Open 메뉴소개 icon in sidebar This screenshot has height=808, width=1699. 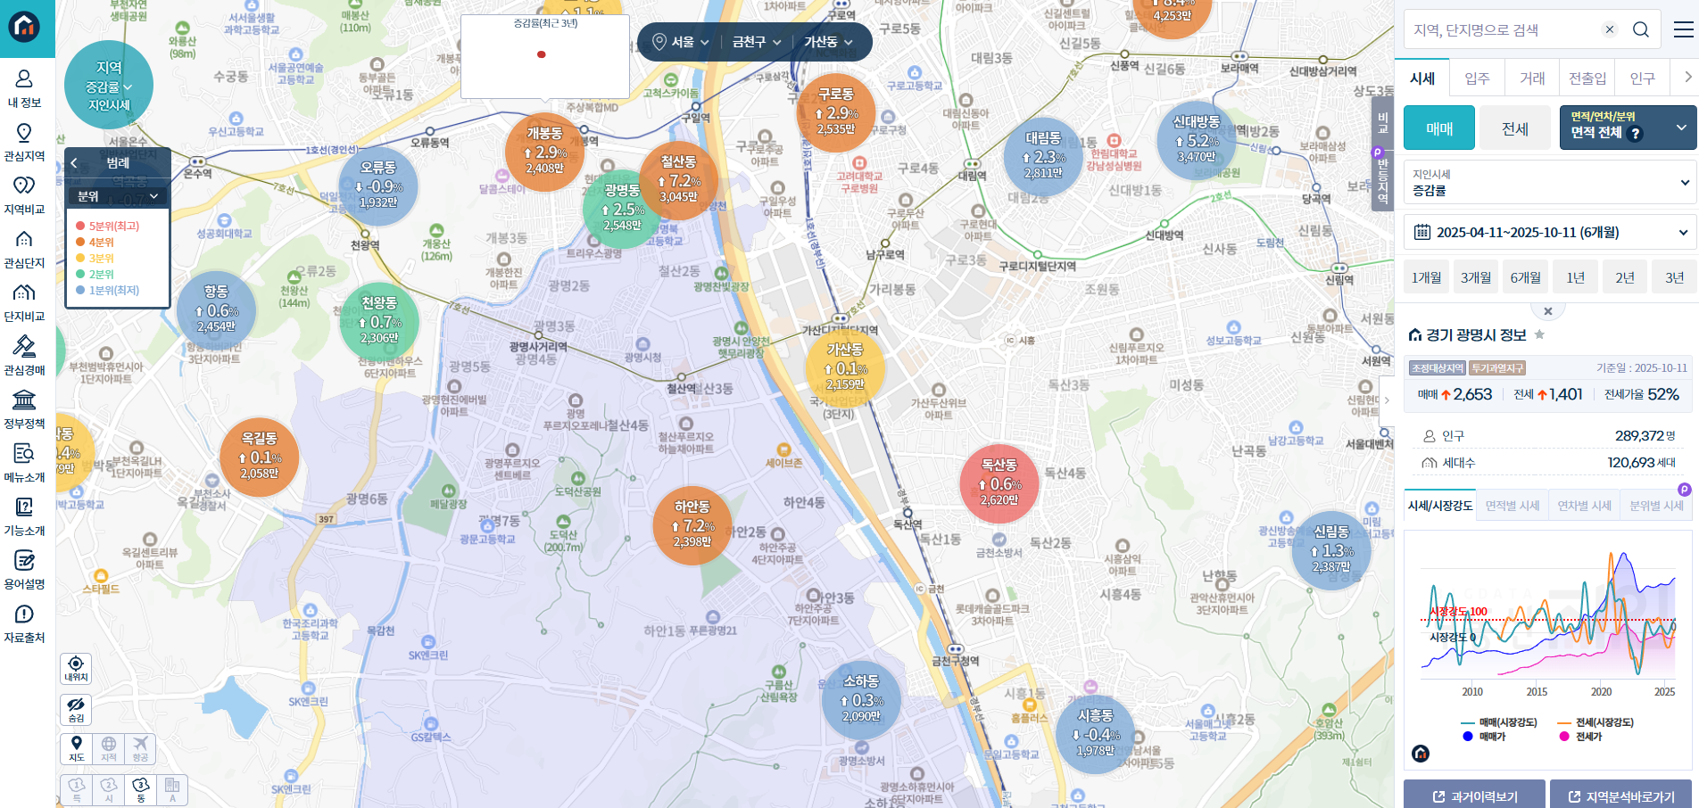(x=24, y=453)
